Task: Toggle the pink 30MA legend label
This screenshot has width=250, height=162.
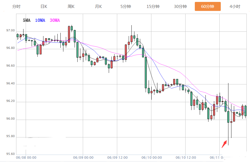Action: click(55, 20)
